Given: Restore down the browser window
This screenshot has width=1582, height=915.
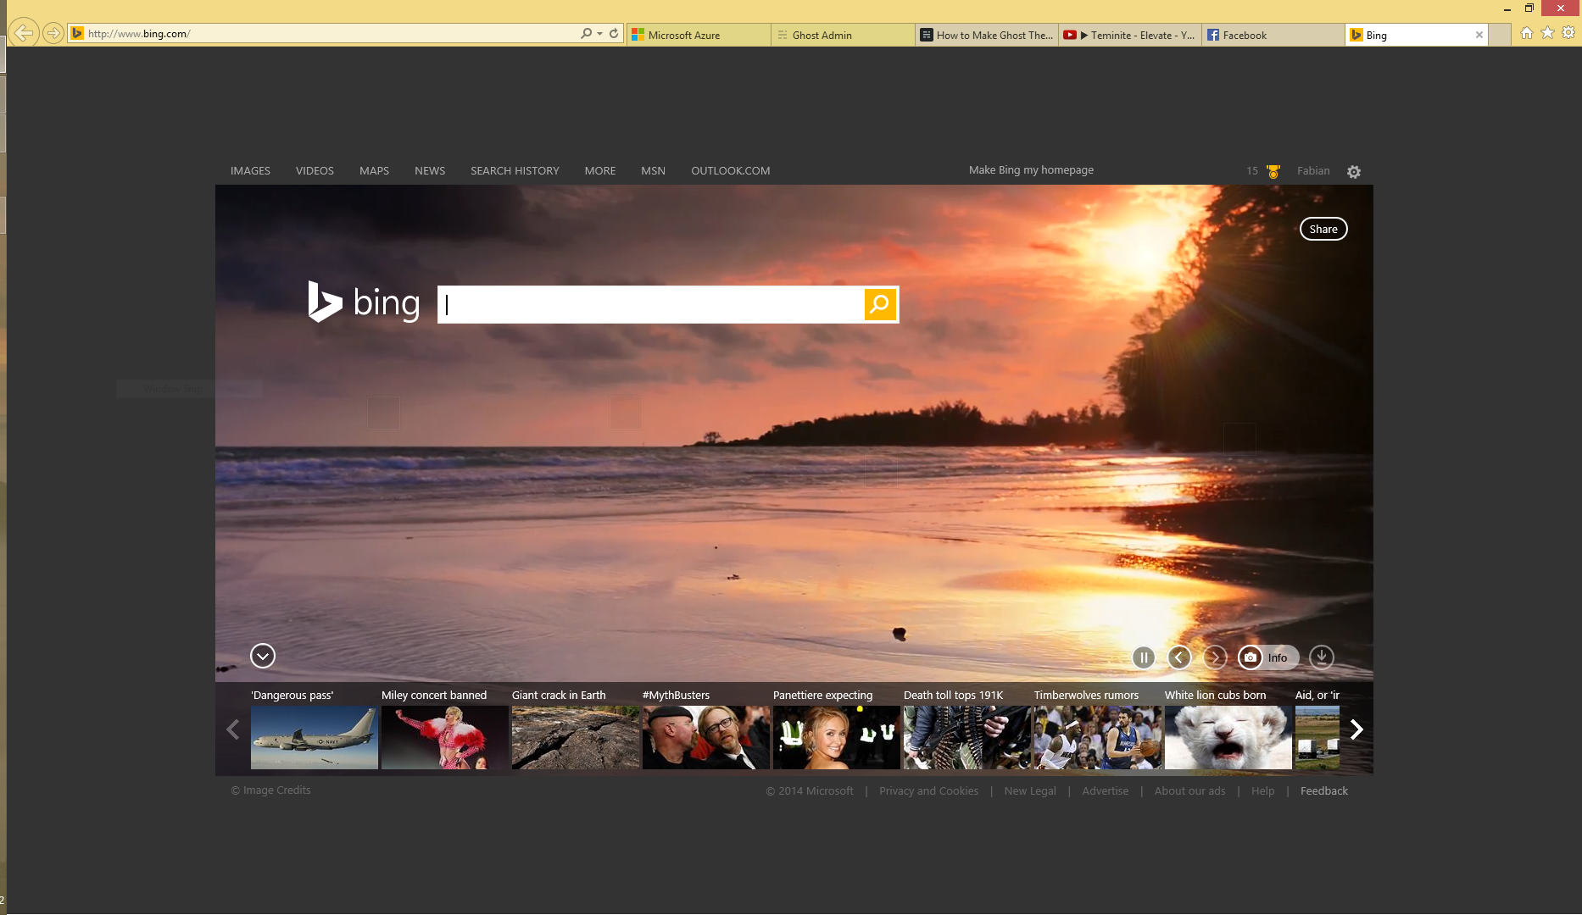Looking at the screenshot, I should (x=1529, y=8).
